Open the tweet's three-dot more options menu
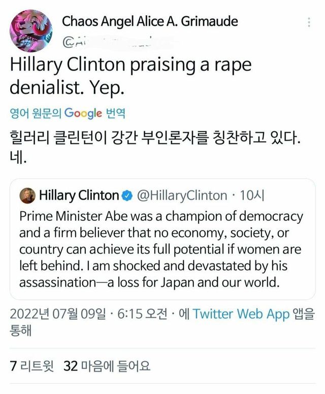This screenshot has width=325, height=394. tap(309, 23)
